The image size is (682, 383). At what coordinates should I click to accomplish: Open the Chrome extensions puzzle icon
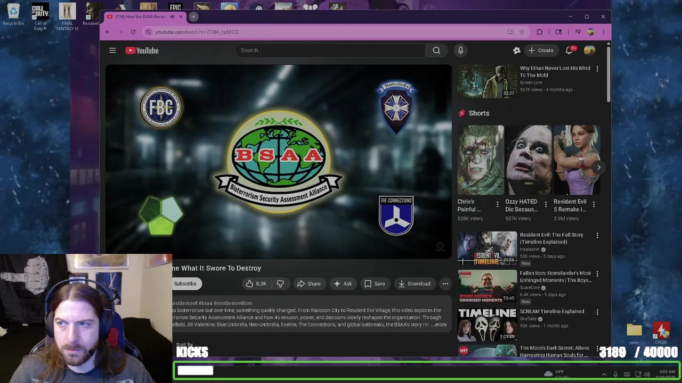(540, 32)
